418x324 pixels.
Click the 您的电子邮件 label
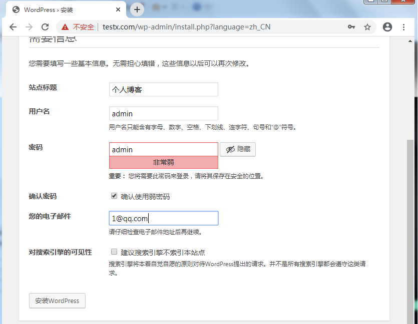(50, 216)
